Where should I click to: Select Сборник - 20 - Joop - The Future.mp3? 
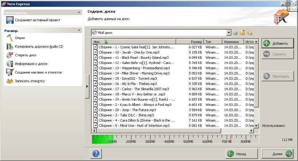[x=127, y=110]
